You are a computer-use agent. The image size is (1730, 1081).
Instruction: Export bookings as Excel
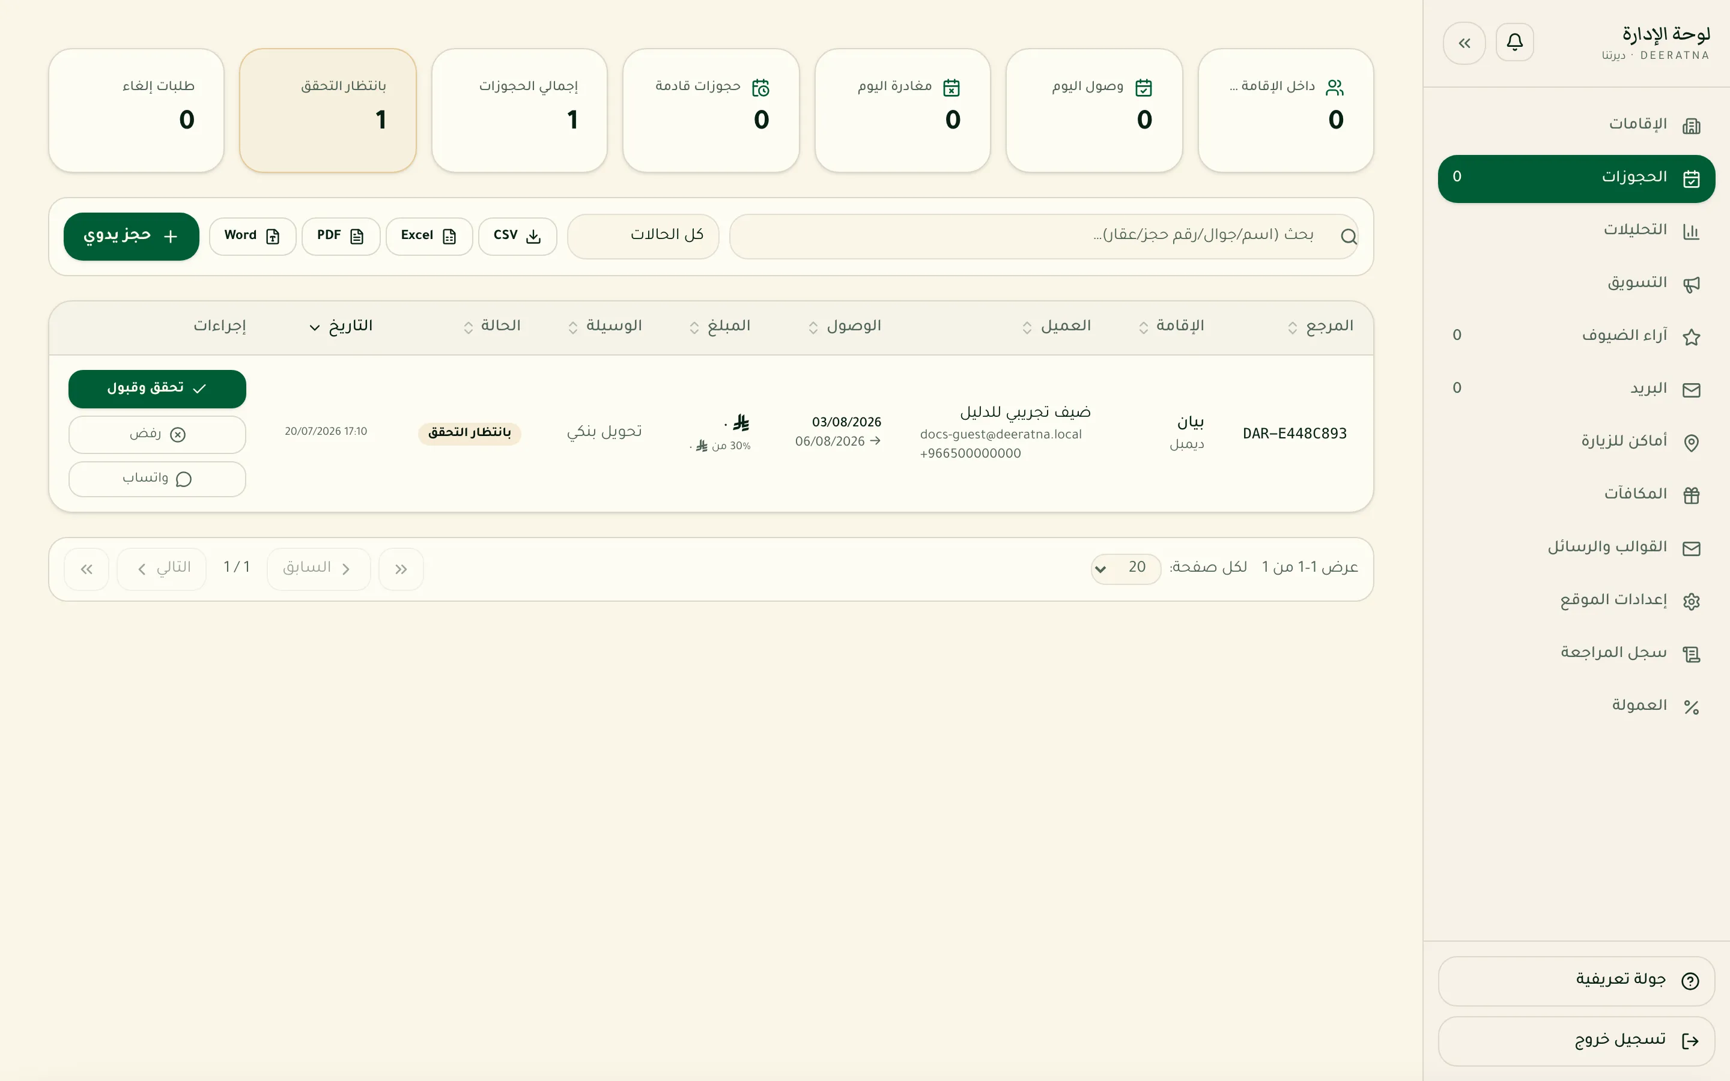(429, 237)
